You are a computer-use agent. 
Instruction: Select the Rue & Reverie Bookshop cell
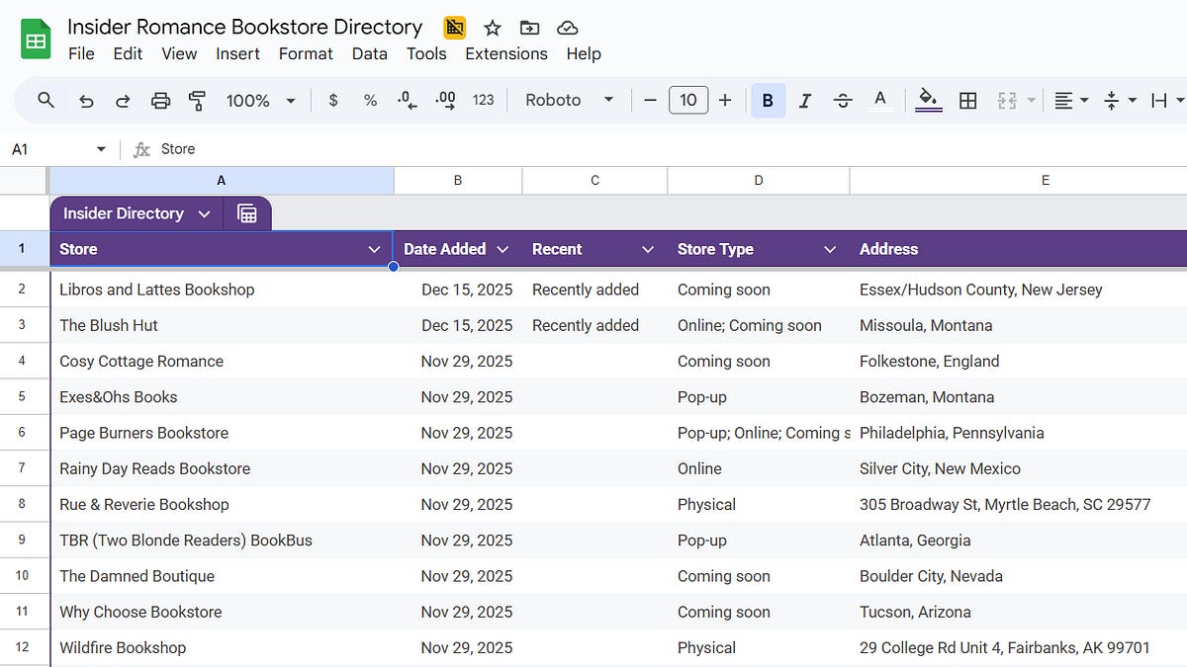222,505
